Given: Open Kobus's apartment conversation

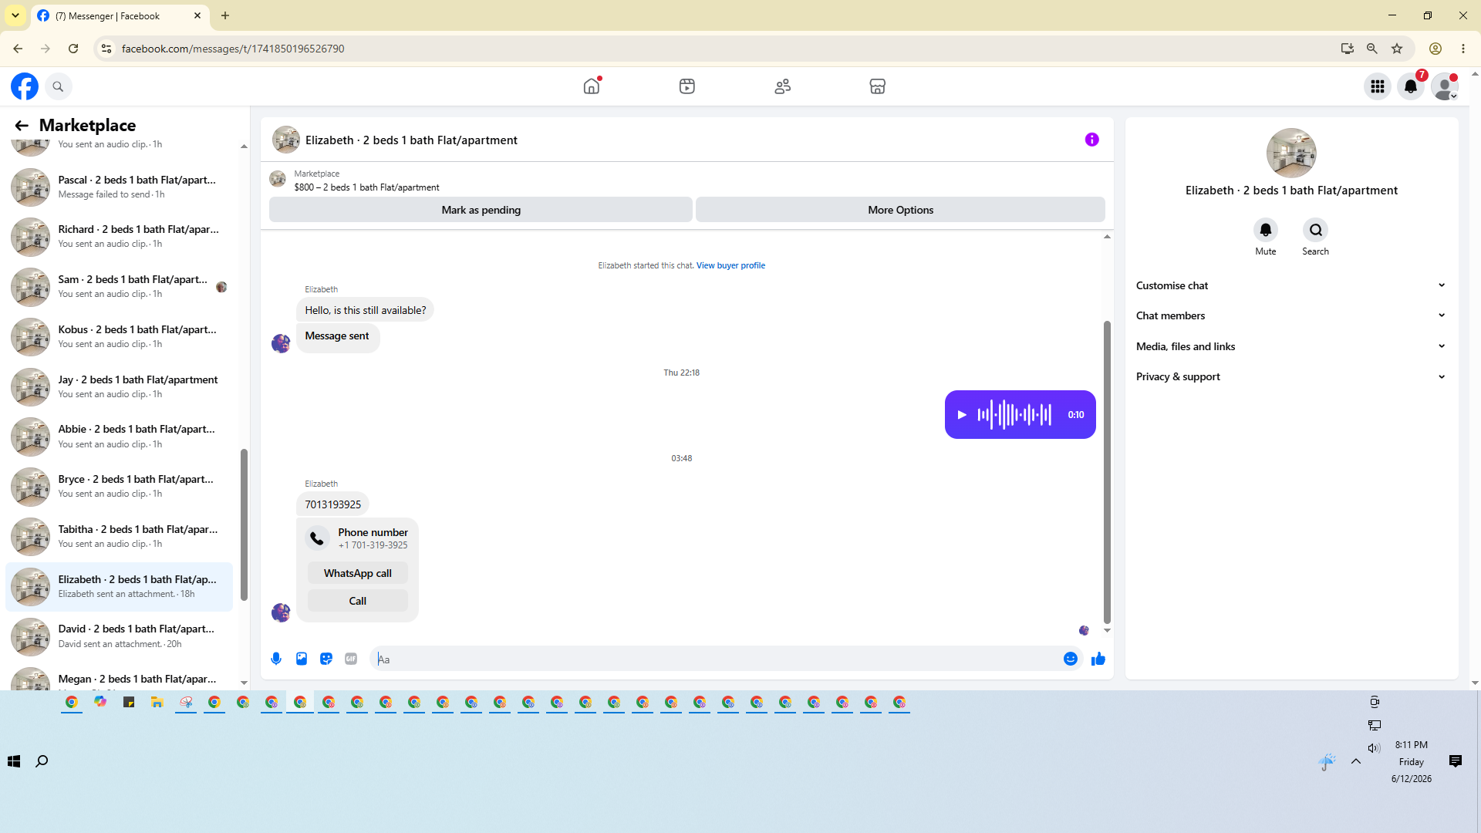Looking at the screenshot, I should [x=119, y=337].
